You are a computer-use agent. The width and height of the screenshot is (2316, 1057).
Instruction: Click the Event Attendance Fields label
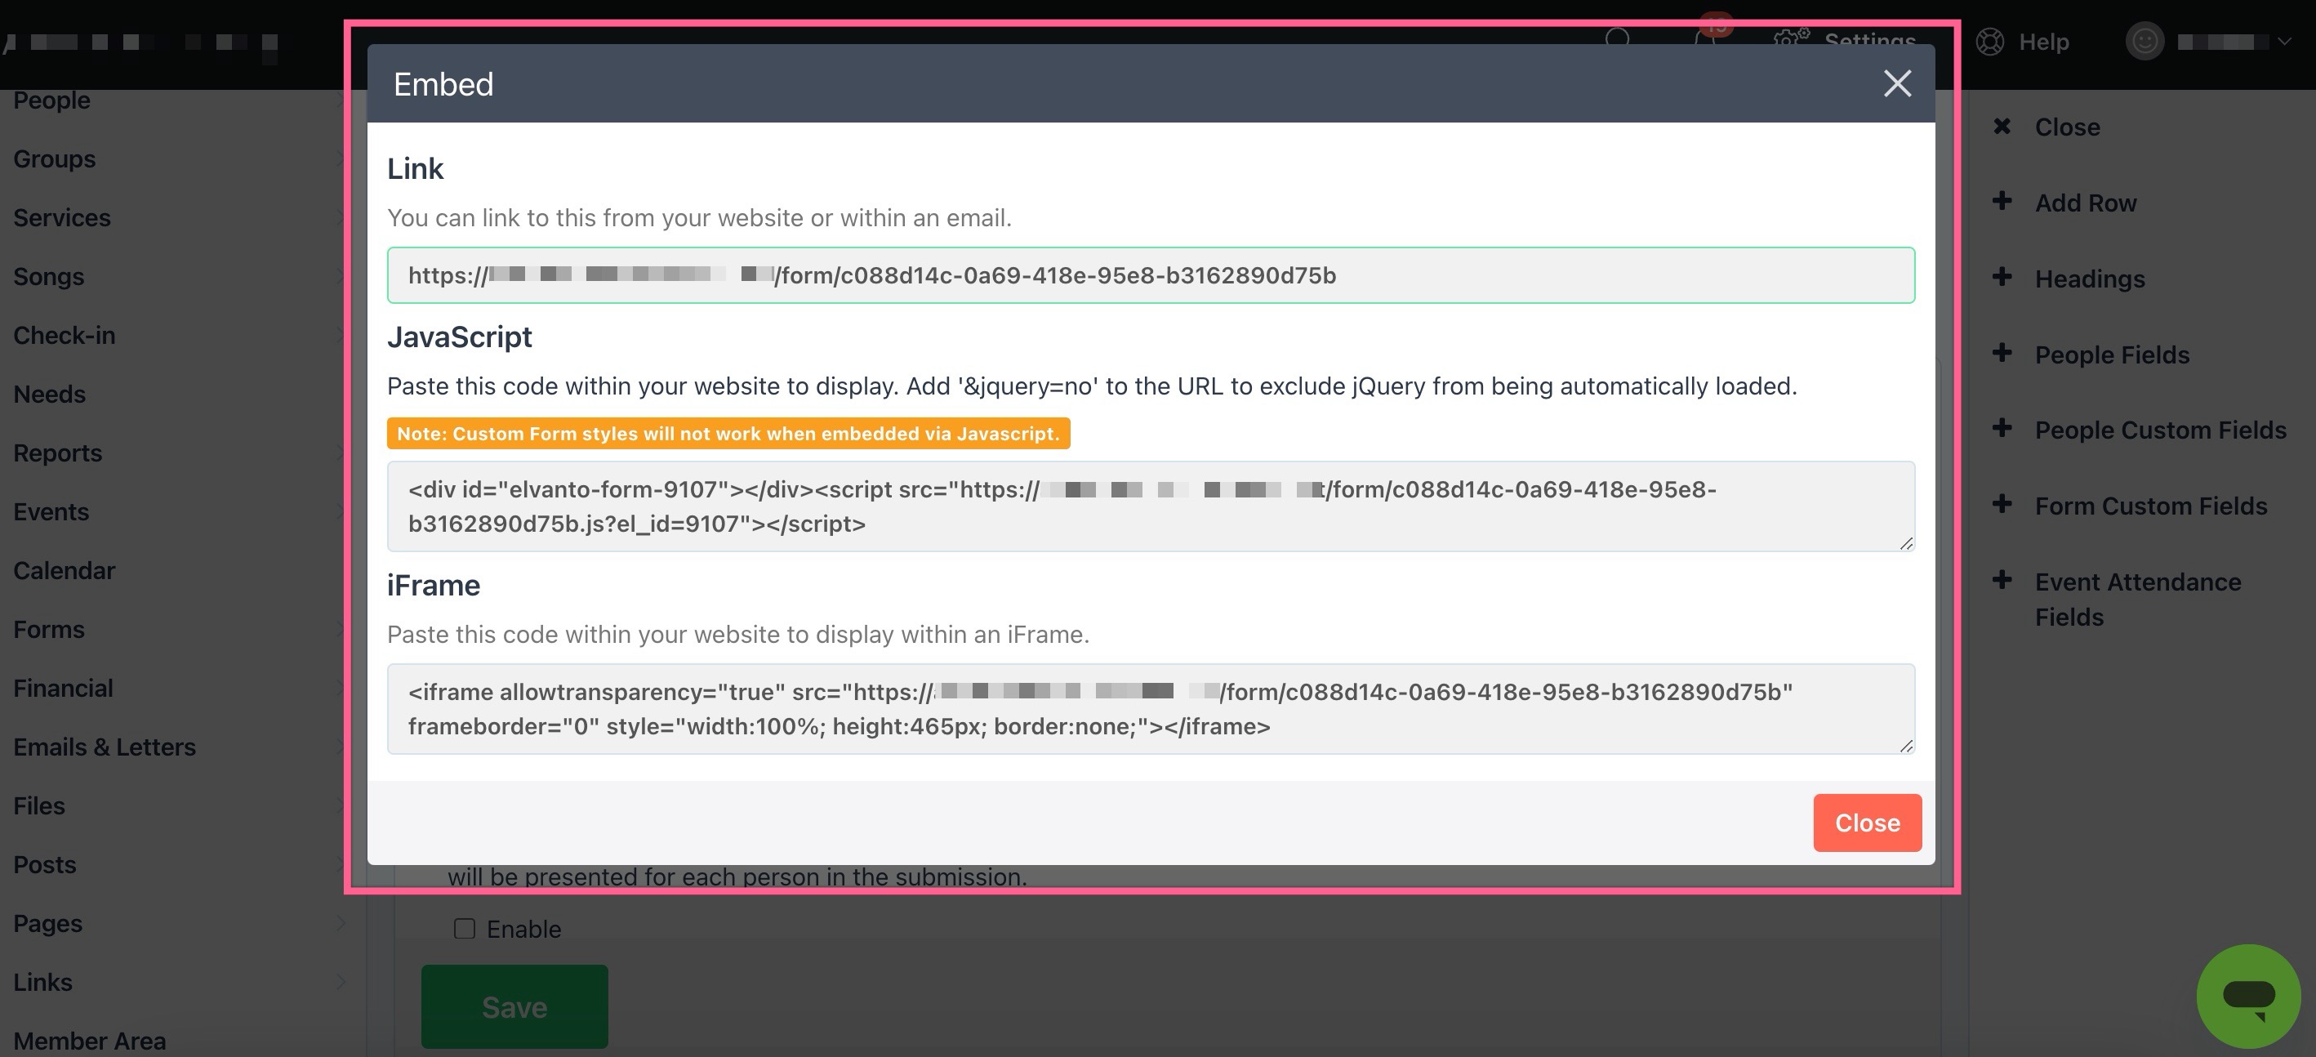click(2138, 599)
